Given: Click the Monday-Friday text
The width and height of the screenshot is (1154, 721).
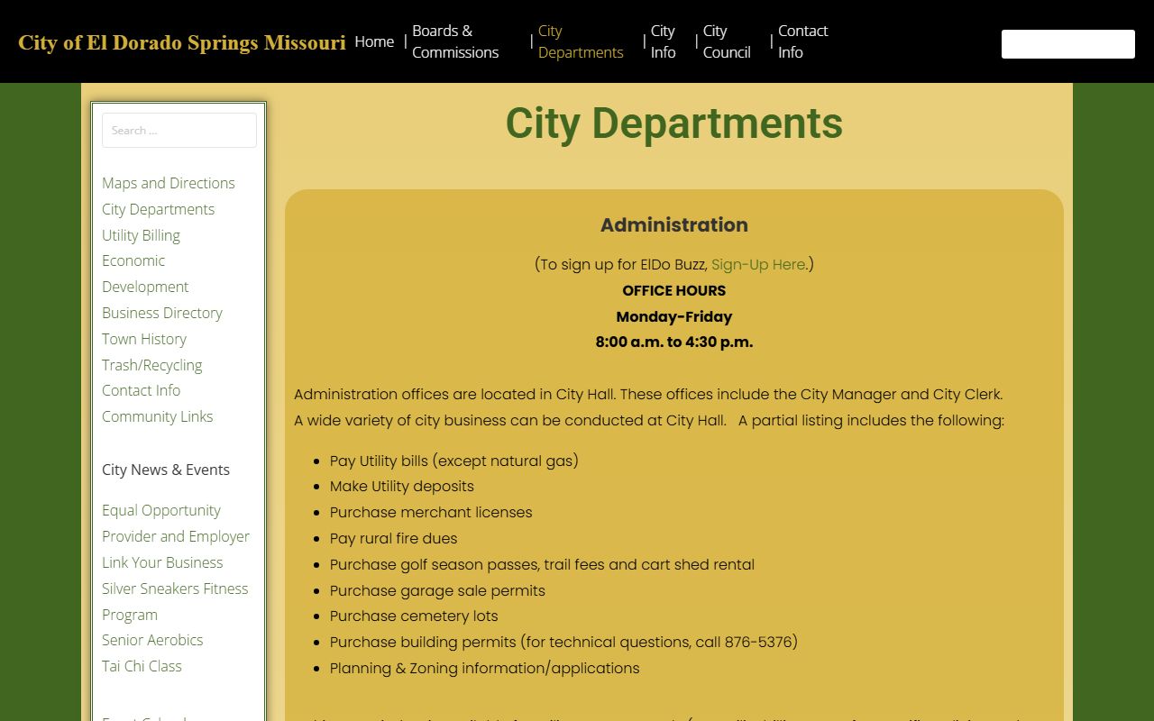Looking at the screenshot, I should pos(674,316).
